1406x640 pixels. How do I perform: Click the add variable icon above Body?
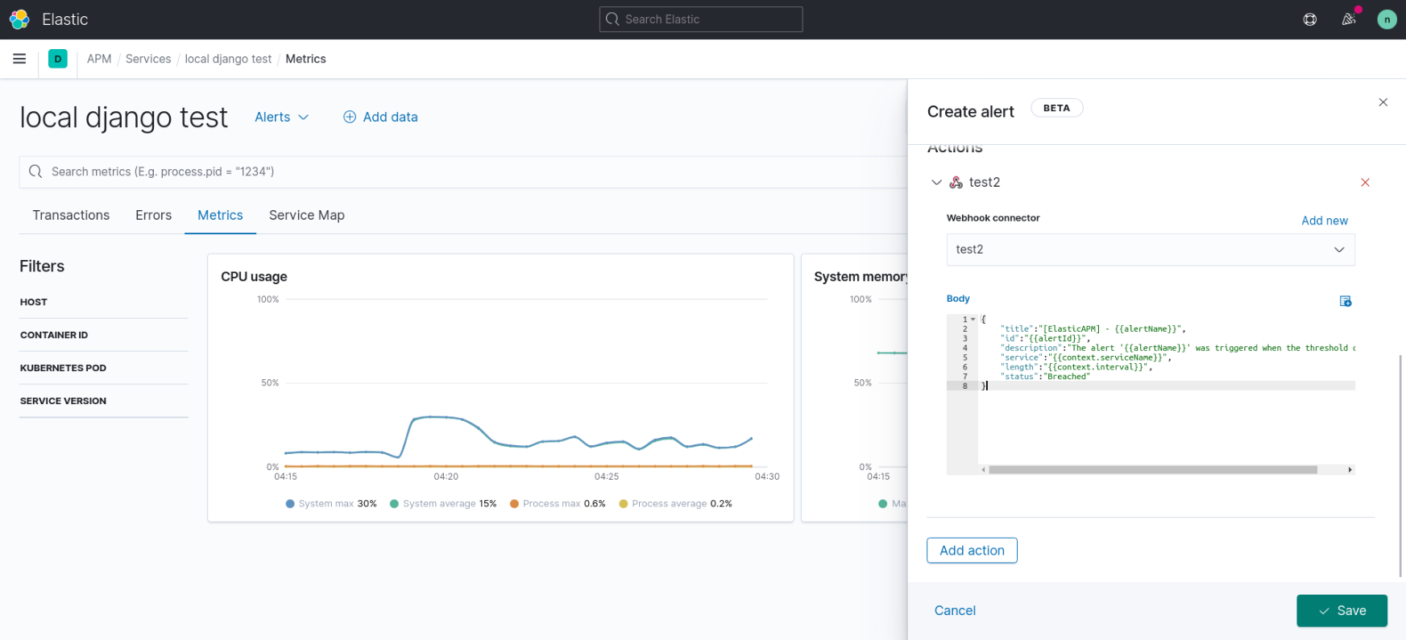[1346, 301]
